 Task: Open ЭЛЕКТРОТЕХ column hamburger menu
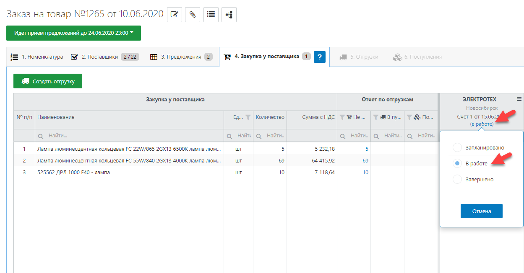click(519, 99)
